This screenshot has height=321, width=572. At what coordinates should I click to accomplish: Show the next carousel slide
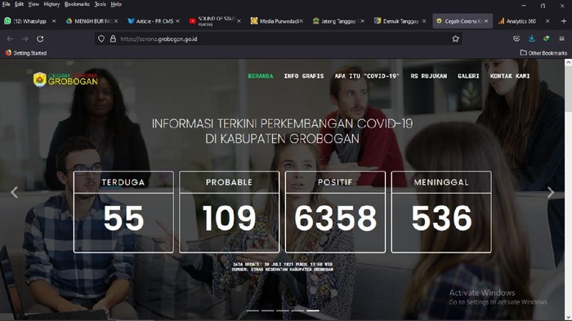(x=551, y=192)
